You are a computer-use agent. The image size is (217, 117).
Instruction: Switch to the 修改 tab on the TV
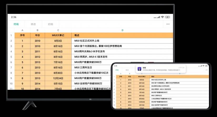(x=33, y=24)
